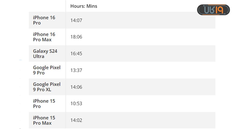The width and height of the screenshot is (232, 129).
Task: Select the 18:06 battery time value
Action: point(76,37)
